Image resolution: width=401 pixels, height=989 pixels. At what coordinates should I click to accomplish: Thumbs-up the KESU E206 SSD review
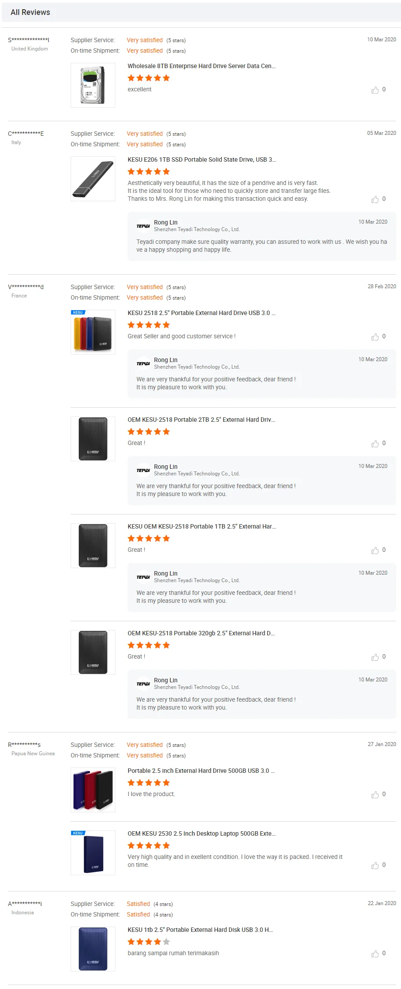coord(375,199)
